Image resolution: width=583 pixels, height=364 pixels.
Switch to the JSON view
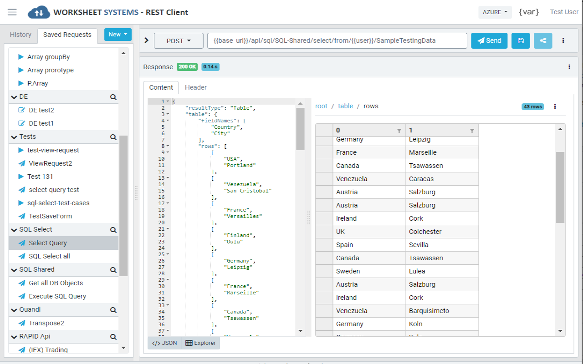[164, 343]
